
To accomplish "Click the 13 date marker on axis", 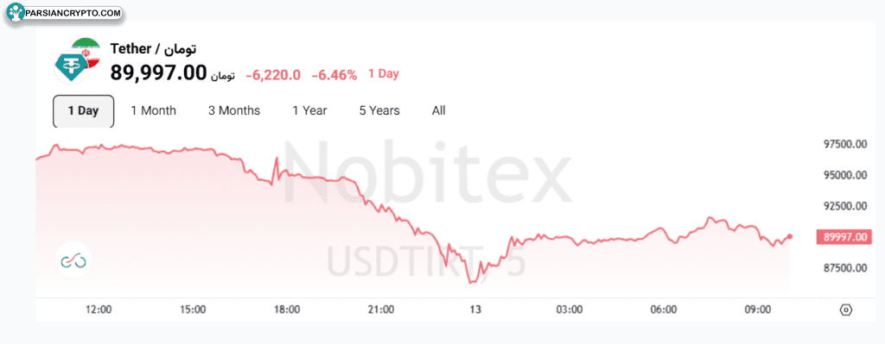I will point(476,310).
